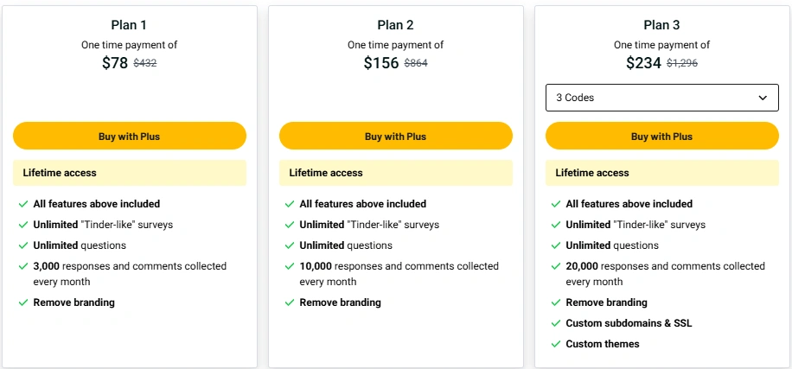Viewport: 792px width, 369px height.
Task: Click the crossed-out $432 price
Action: point(145,64)
